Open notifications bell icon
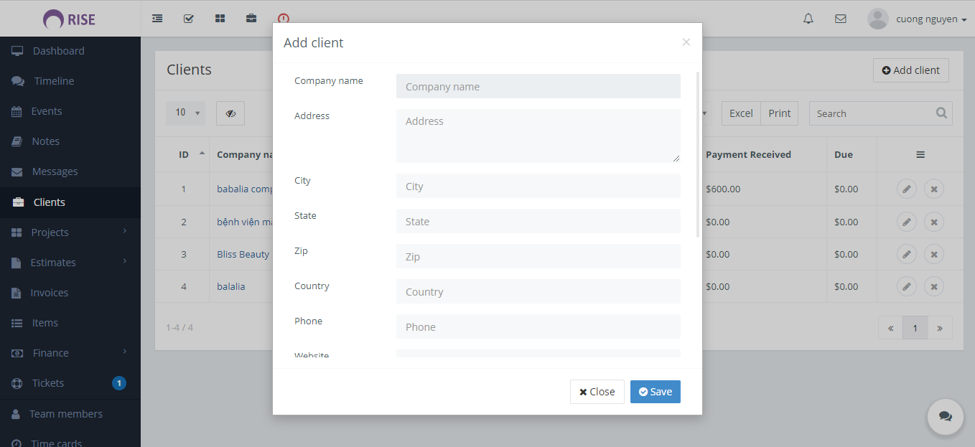 (808, 19)
